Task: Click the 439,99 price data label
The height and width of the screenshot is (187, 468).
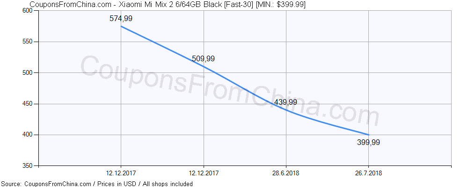Action: click(x=285, y=102)
